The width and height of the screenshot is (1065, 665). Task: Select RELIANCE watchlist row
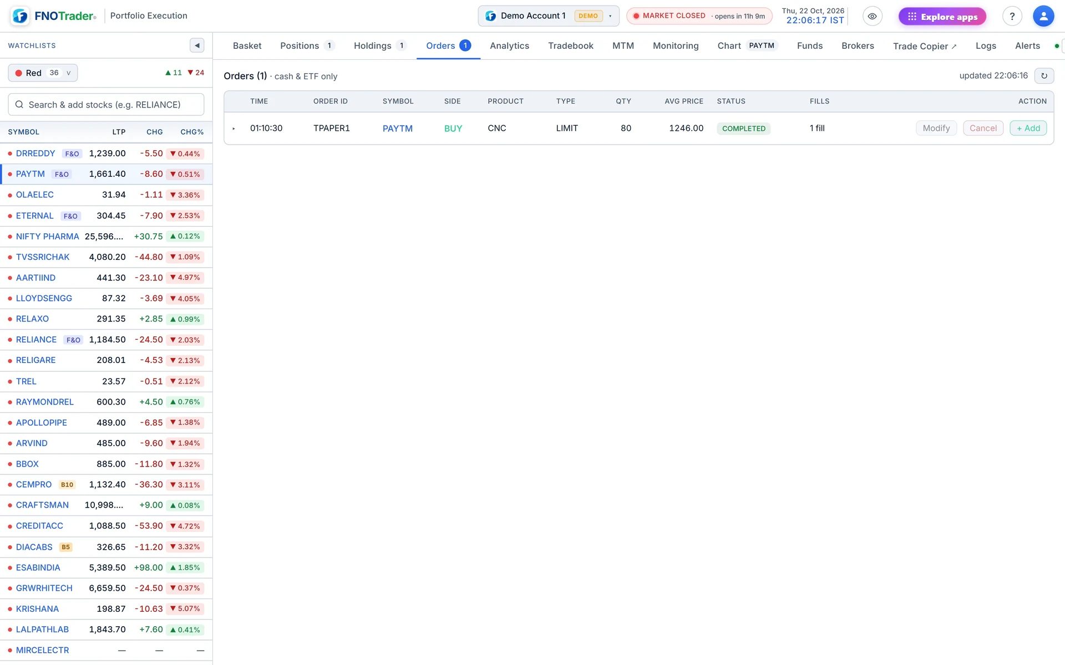[x=106, y=340]
